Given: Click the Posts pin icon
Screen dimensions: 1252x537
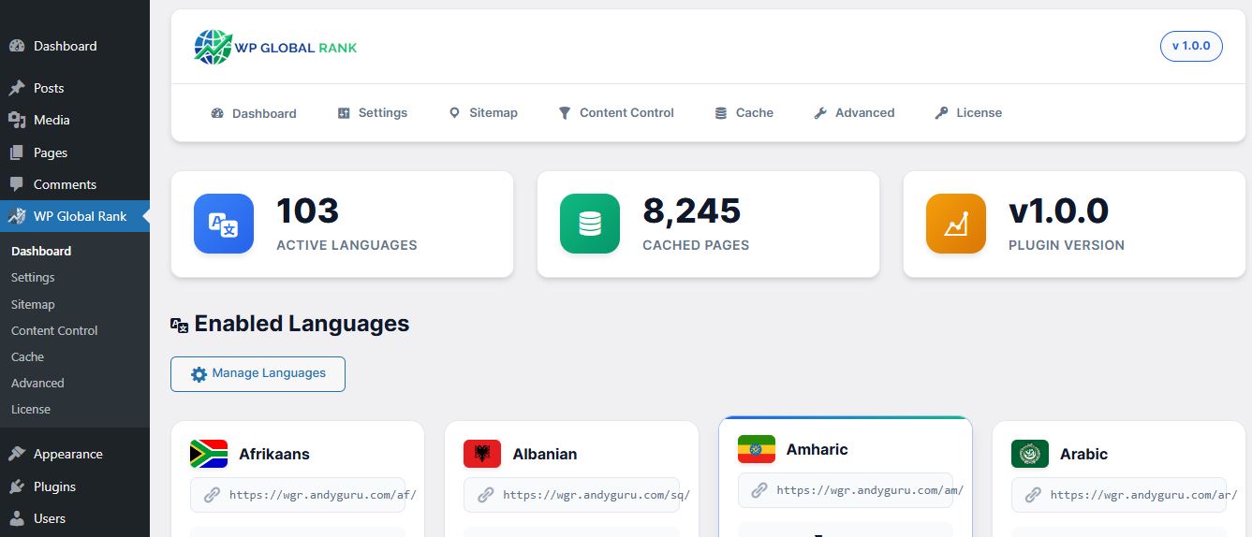Looking at the screenshot, I should (x=17, y=88).
